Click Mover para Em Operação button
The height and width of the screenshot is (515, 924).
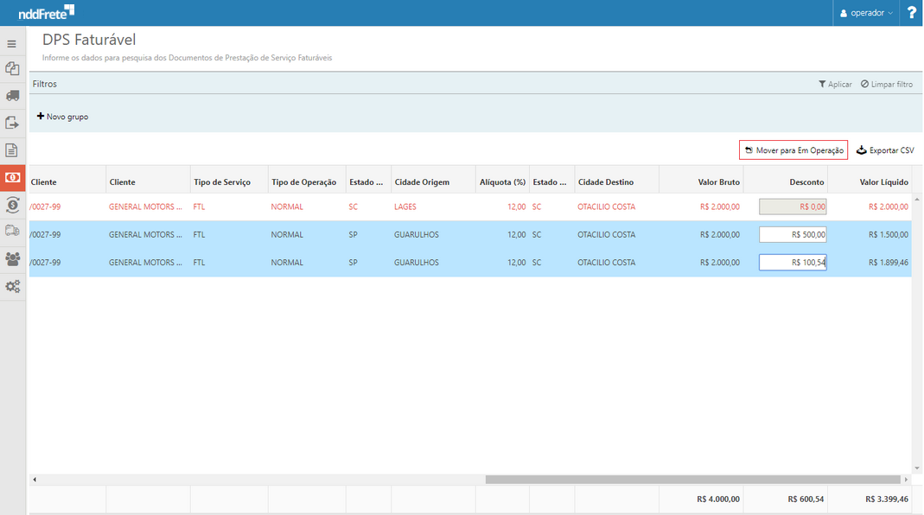pos(793,150)
